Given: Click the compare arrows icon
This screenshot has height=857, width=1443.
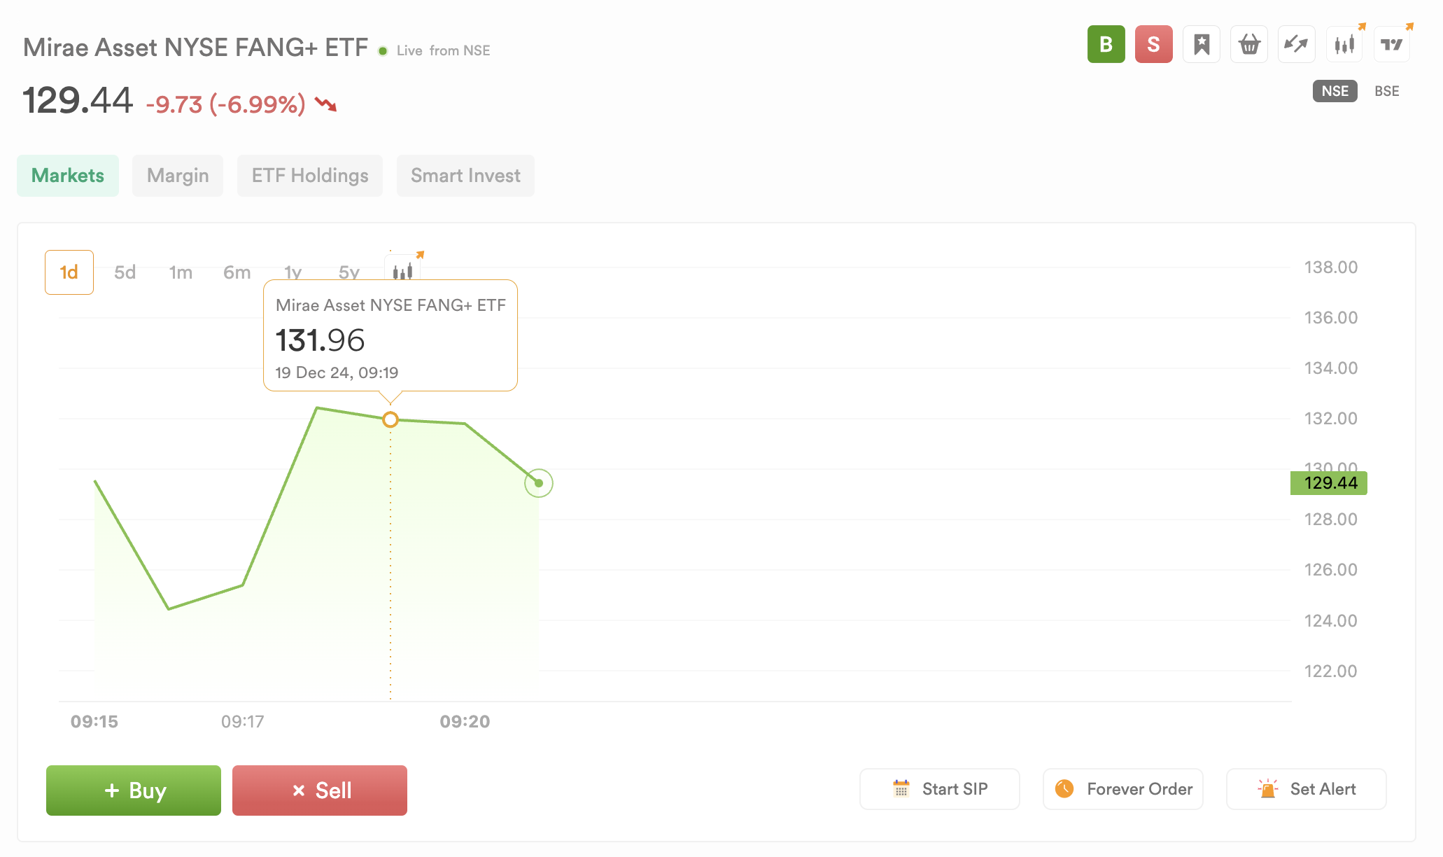Looking at the screenshot, I should tap(1297, 44).
